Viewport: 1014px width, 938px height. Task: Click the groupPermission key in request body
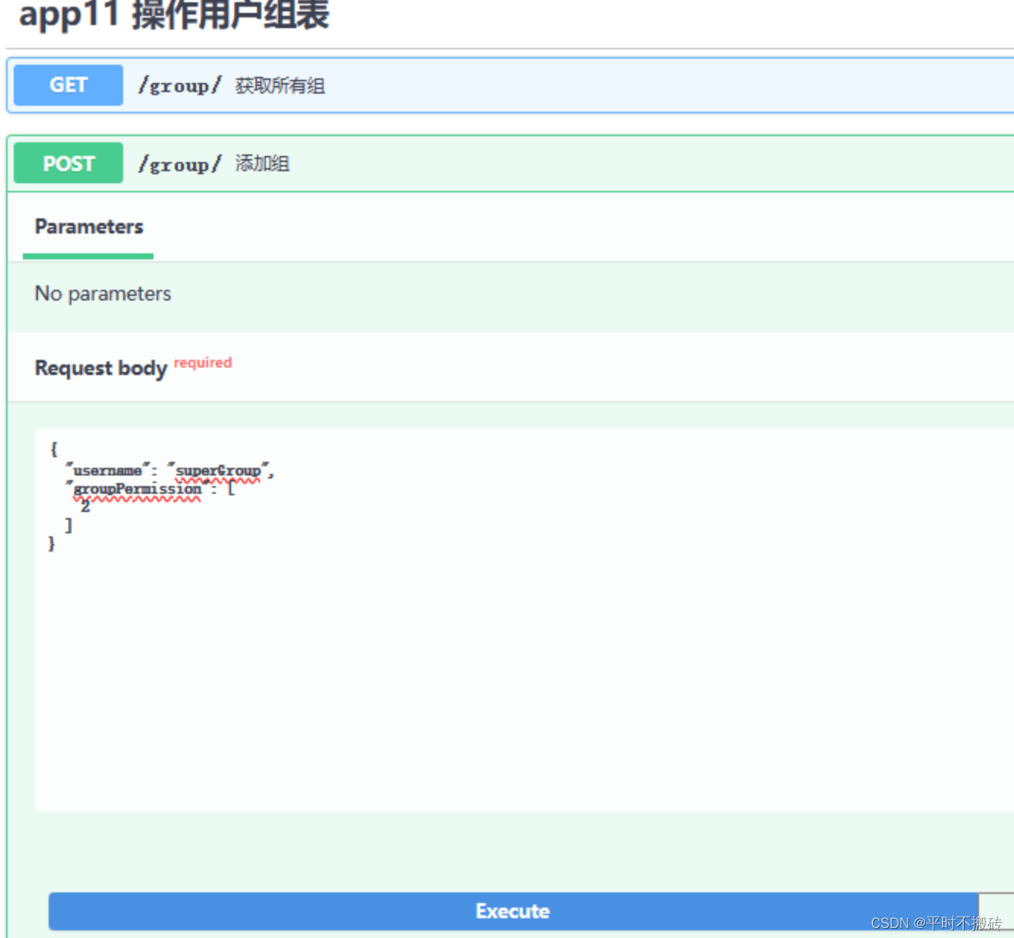(x=137, y=488)
